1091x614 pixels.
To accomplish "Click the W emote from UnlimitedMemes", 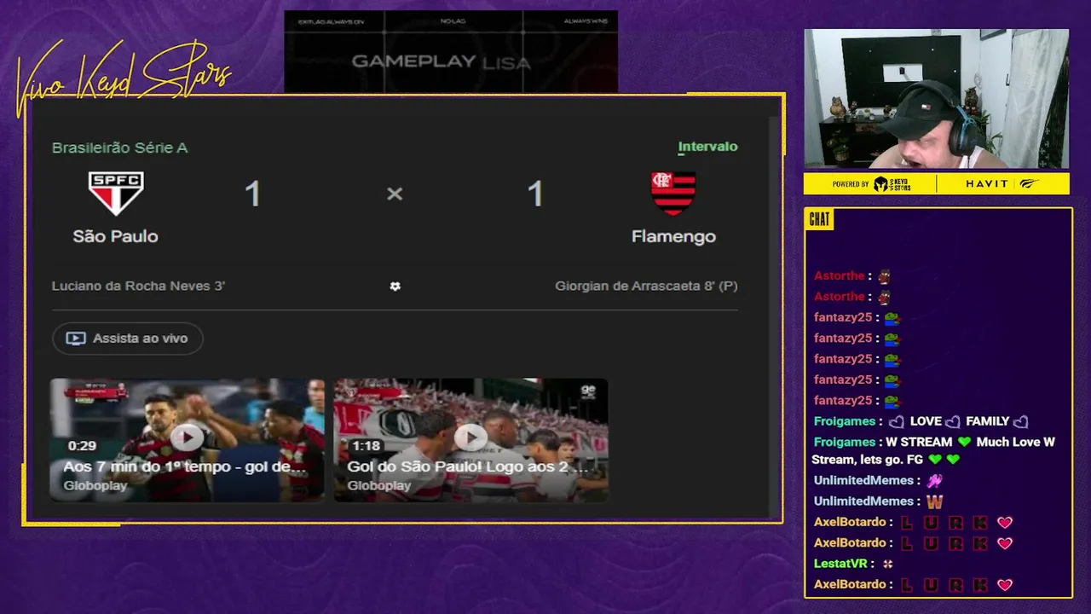I will tap(935, 501).
